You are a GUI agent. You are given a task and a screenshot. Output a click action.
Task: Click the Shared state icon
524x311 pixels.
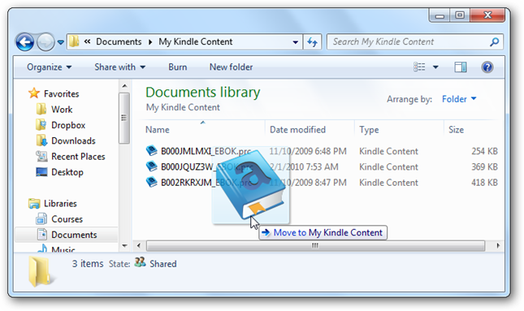(140, 262)
